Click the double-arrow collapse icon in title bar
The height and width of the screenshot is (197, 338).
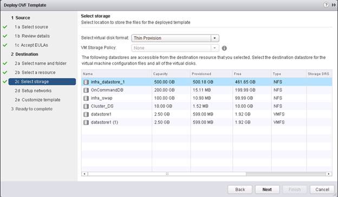tap(334, 5)
